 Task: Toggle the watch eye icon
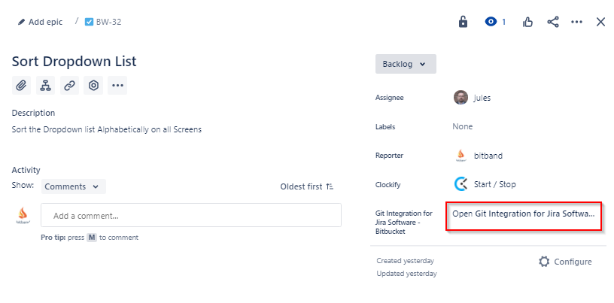coord(491,22)
